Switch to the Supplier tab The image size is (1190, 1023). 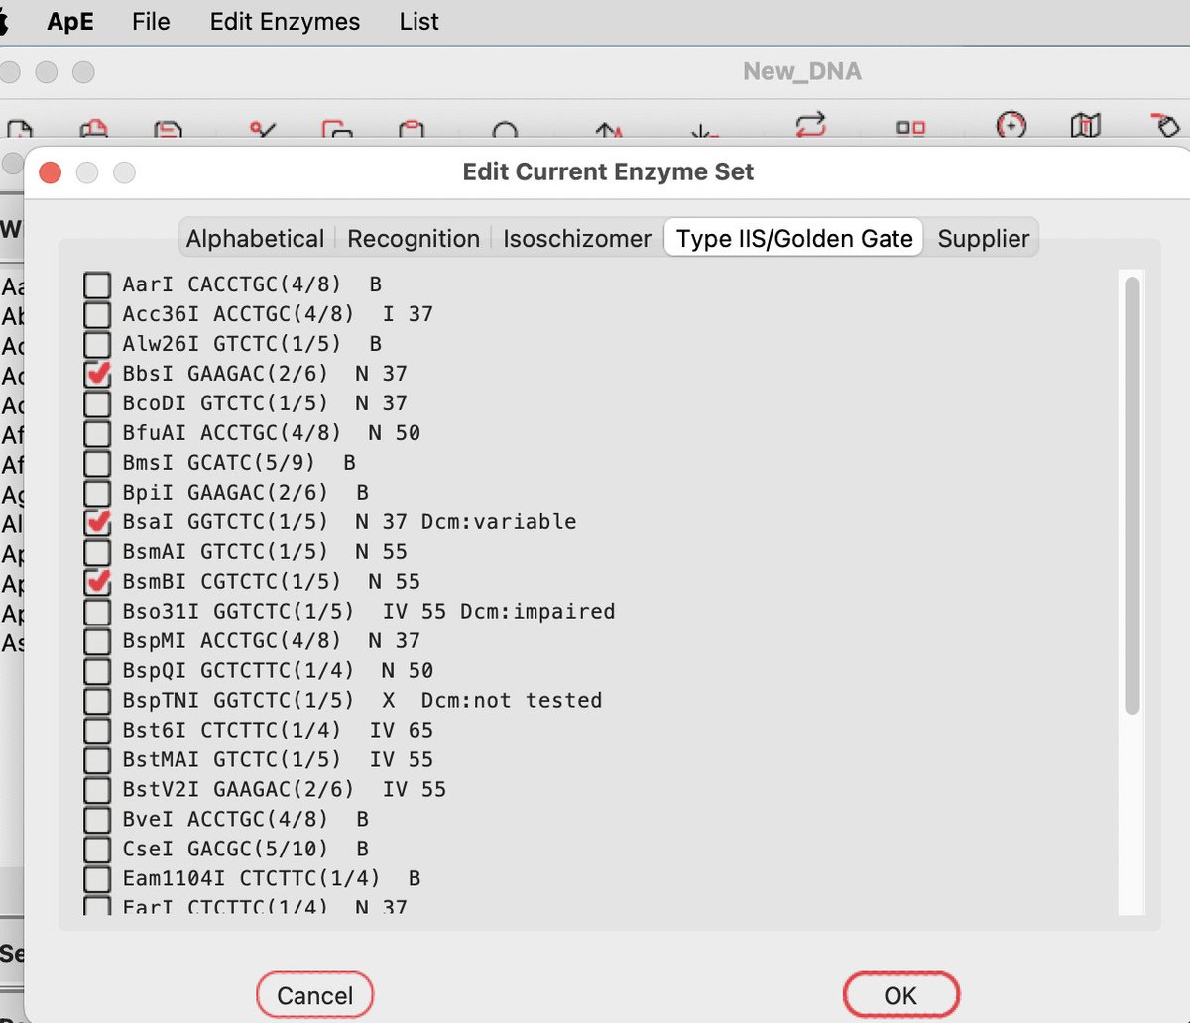coord(984,239)
